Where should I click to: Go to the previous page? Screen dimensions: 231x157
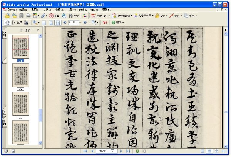pyautogui.click(x=92, y=151)
